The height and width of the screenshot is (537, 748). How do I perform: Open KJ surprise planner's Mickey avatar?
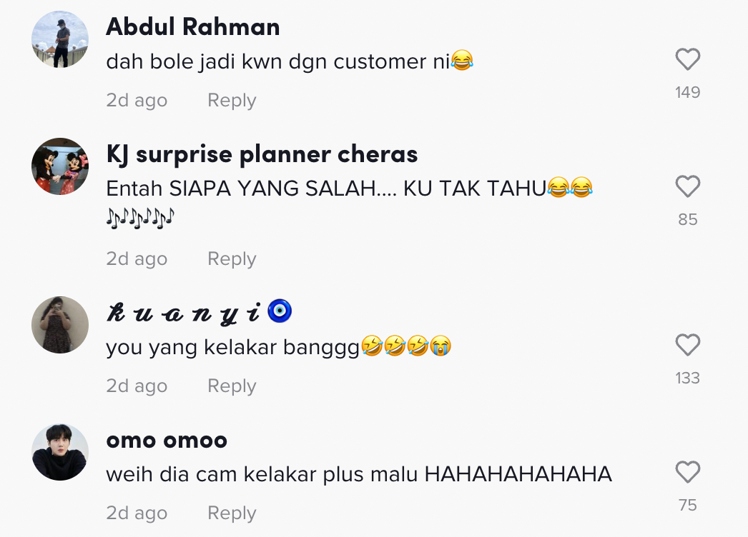click(60, 166)
